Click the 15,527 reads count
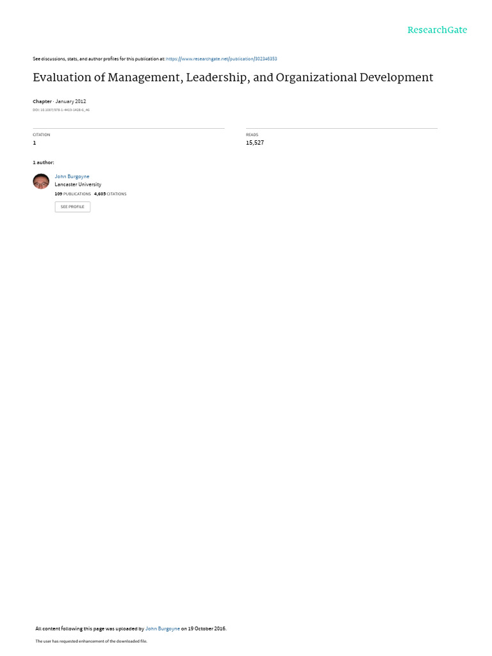 [x=255, y=143]
